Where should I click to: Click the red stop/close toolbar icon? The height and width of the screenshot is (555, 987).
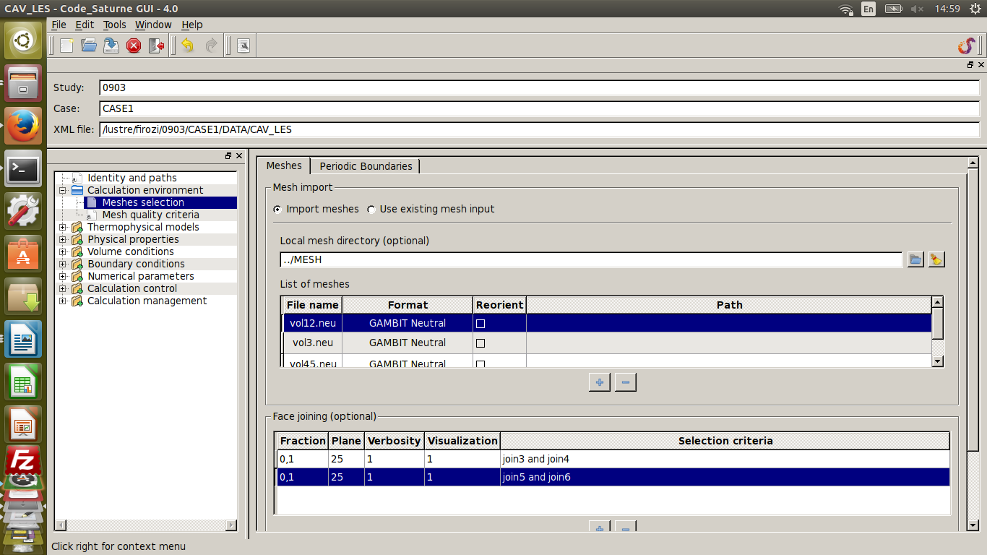click(x=134, y=46)
